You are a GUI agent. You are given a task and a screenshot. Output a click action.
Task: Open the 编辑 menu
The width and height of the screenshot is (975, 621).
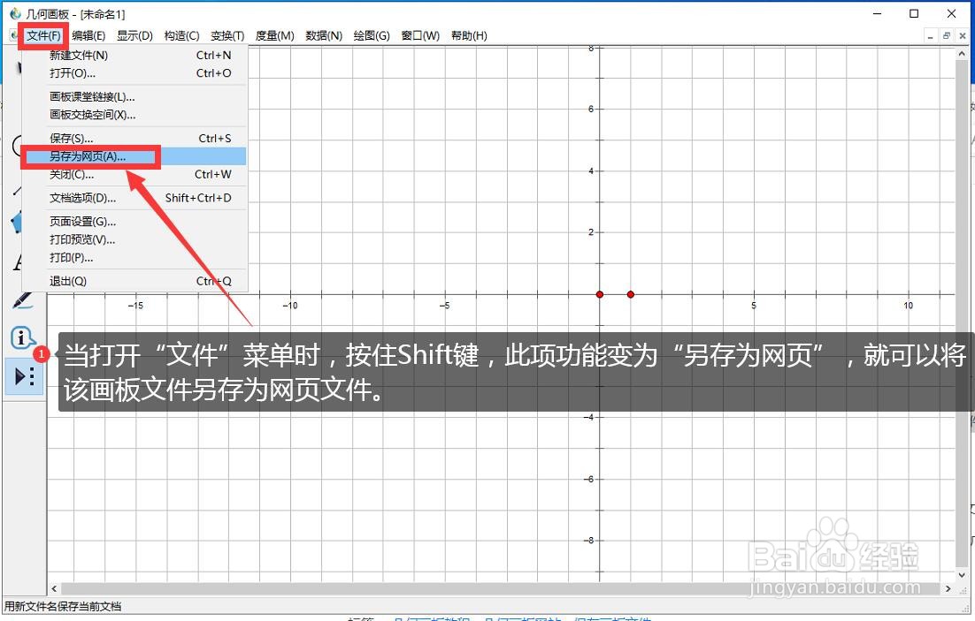click(x=88, y=35)
